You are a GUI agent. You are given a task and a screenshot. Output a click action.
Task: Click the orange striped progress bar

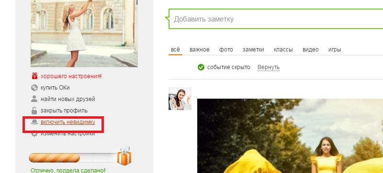tap(54, 158)
